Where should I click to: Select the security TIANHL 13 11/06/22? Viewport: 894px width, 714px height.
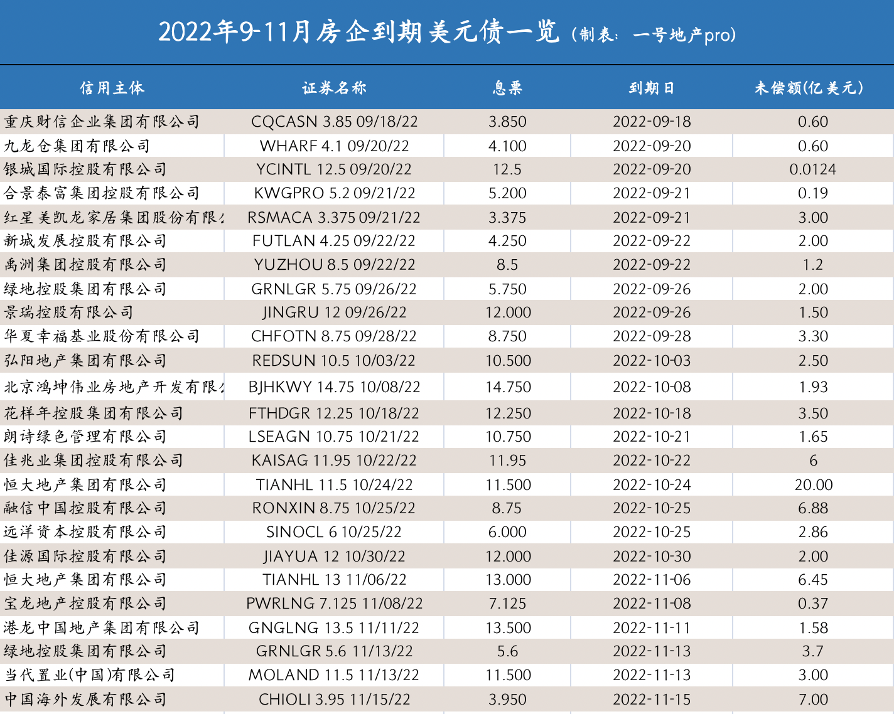tap(334, 580)
